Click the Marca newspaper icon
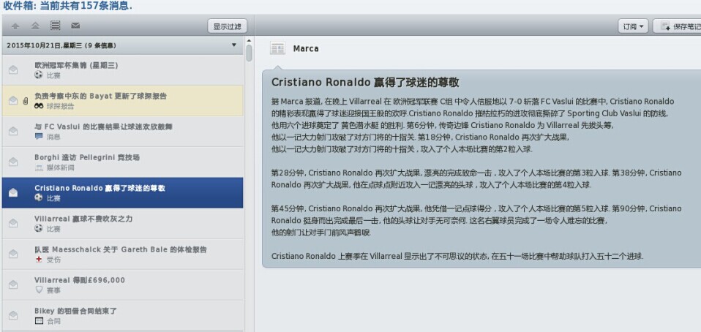 (x=277, y=49)
